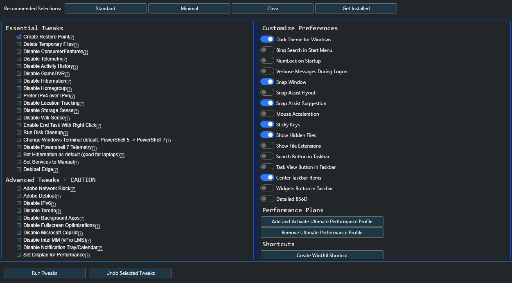
Task: Tick Disable Fullscreen Optimizations
Action: [x=19, y=225]
